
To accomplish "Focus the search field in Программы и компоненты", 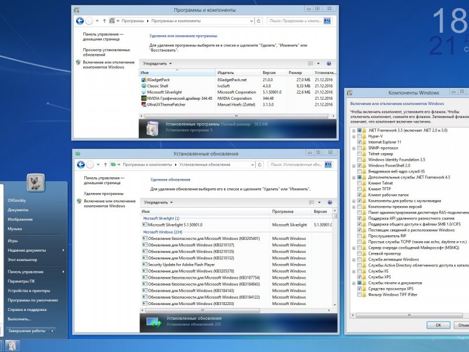I will 295,21.
